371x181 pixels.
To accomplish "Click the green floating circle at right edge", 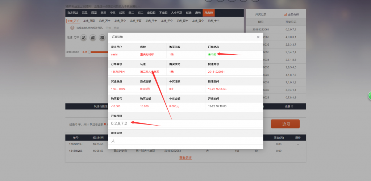I will [369, 96].
